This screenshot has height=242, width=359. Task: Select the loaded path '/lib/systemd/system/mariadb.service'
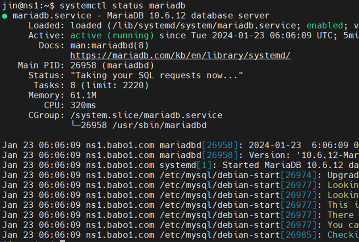[x=204, y=26]
